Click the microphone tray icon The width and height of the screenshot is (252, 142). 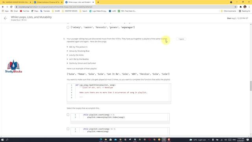(x=213, y=140)
